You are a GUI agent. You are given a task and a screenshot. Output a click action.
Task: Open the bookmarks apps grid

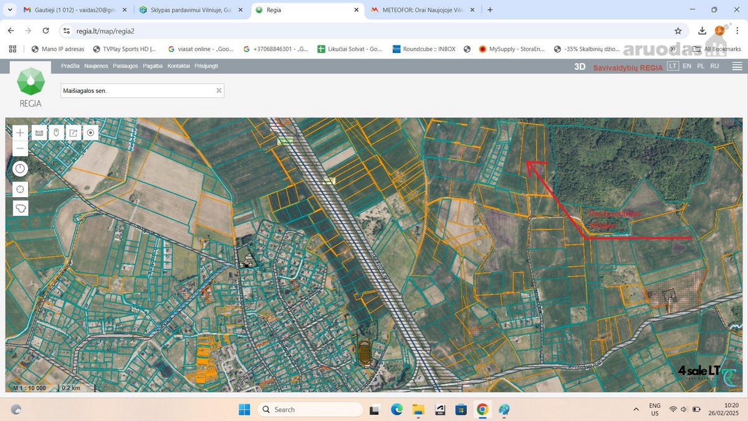pos(11,49)
